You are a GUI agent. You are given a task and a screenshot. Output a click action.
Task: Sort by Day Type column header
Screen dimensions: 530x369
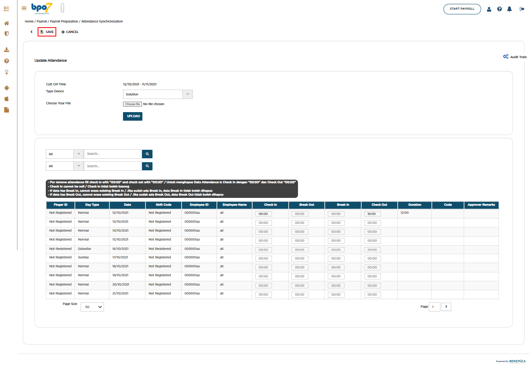pyautogui.click(x=92, y=205)
